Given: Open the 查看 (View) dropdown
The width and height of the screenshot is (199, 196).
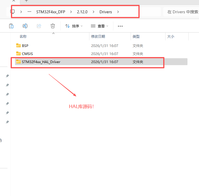Looking at the screenshot, I should click(x=99, y=26).
